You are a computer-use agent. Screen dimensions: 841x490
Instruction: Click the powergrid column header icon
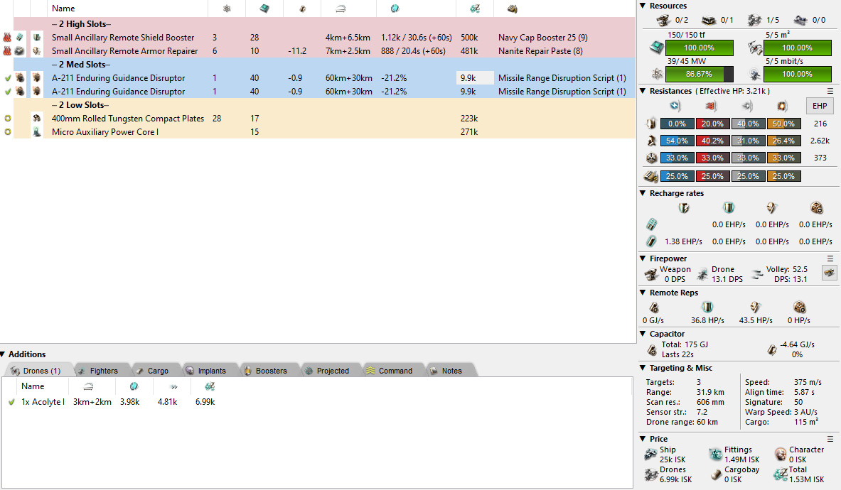227,9
